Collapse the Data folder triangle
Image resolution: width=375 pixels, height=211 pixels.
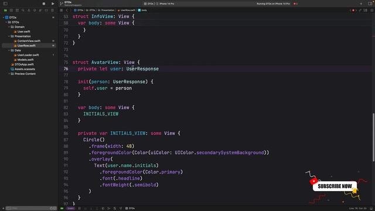(x=9, y=50)
